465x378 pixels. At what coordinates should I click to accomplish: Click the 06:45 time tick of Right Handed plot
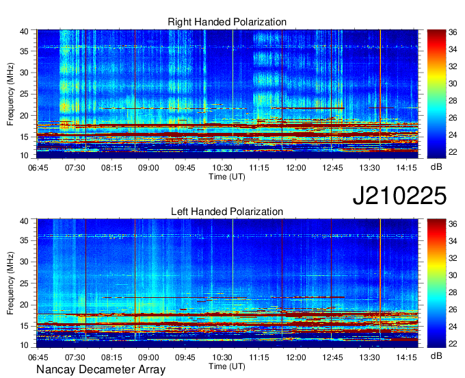[x=38, y=168]
